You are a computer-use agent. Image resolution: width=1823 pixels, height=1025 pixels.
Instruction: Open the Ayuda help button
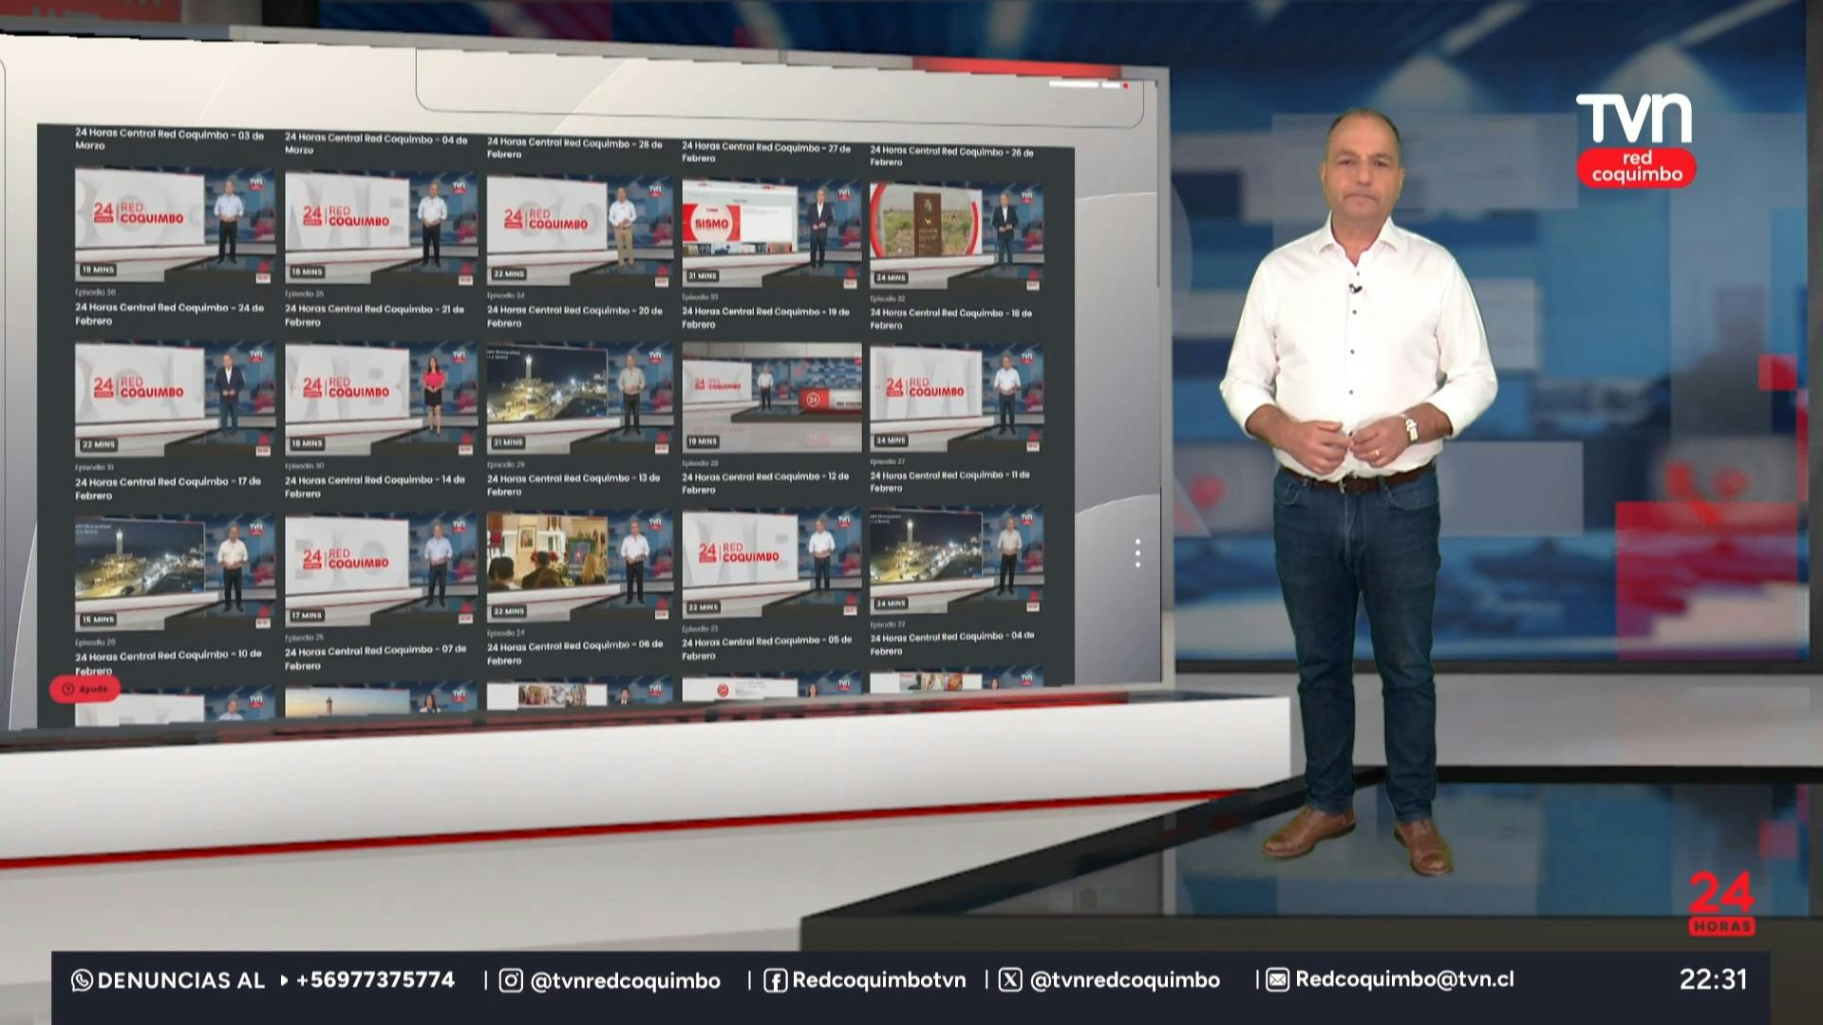pyautogui.click(x=85, y=689)
